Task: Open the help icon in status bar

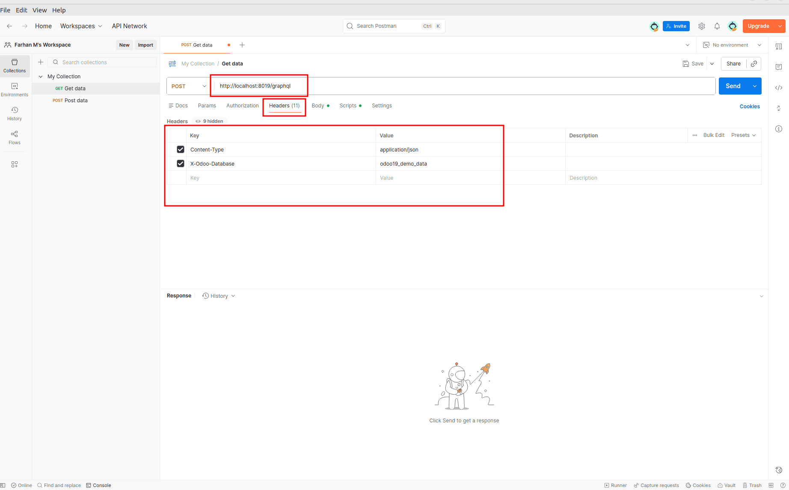Action: 783,485
